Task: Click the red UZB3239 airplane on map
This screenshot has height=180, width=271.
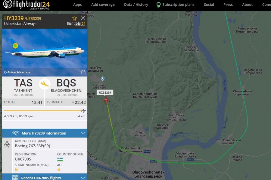Action: 106,100
